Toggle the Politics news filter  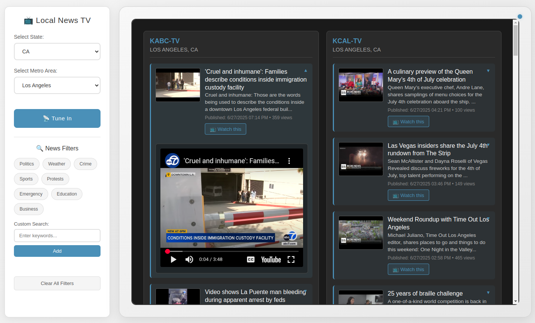point(27,164)
